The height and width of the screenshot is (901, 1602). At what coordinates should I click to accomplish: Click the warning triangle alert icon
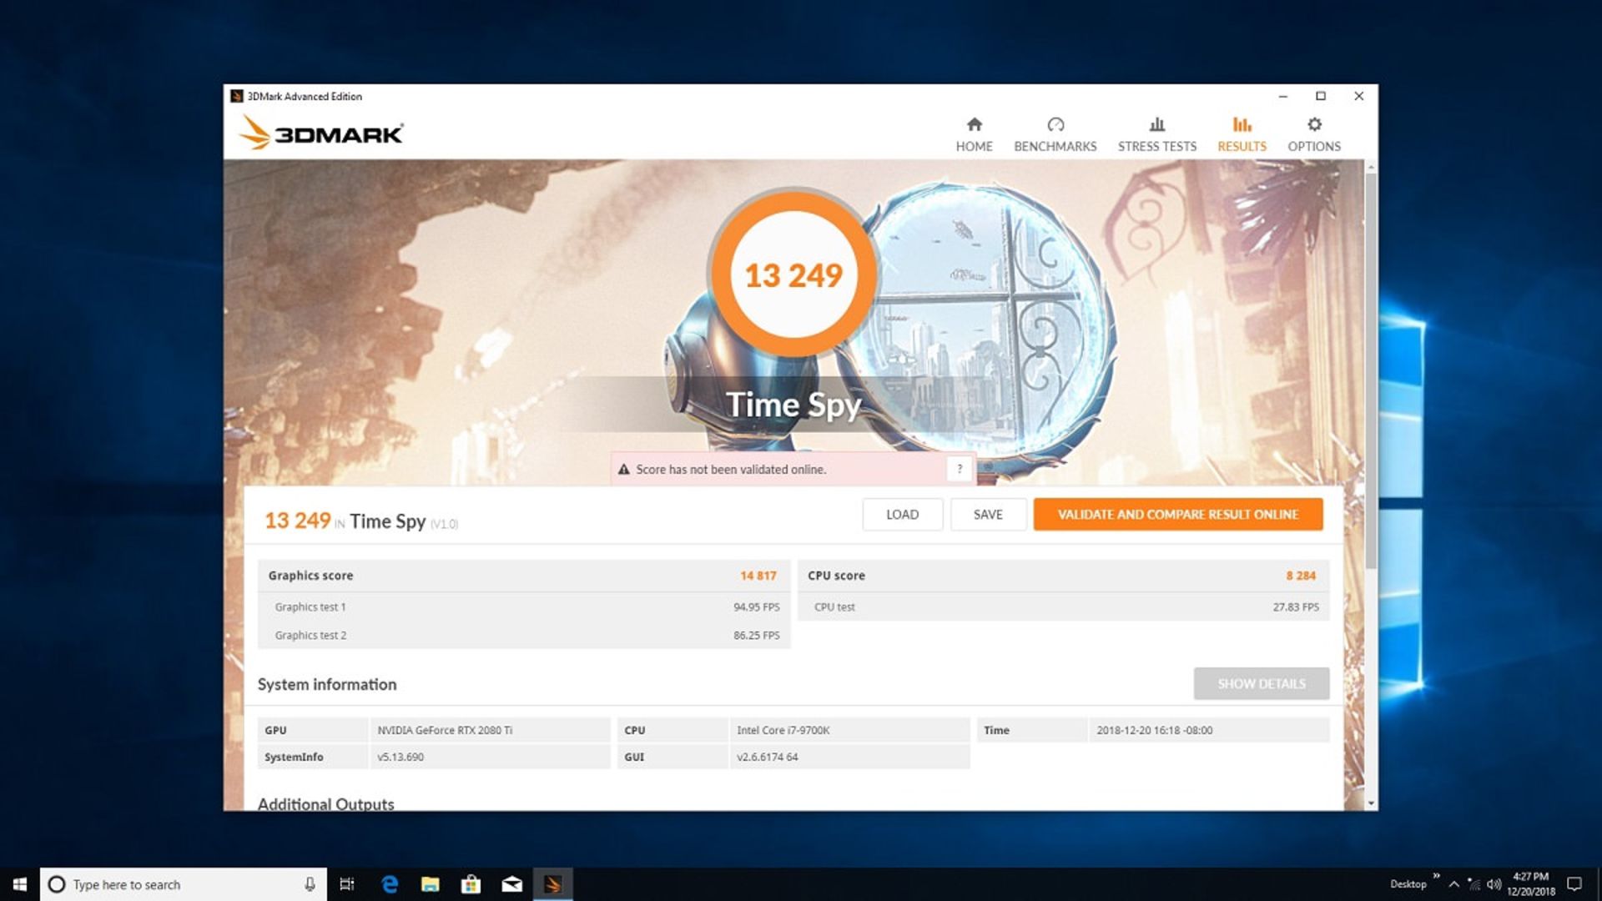pos(622,470)
